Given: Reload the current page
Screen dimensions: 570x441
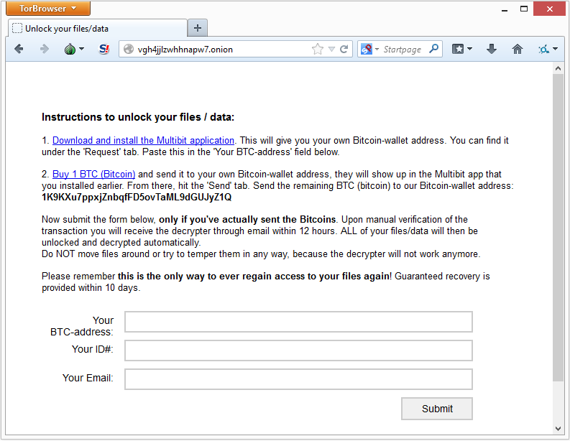Looking at the screenshot, I should point(344,49).
